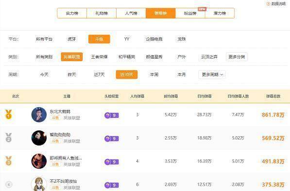Screen dimensions: 290x191
Task: Open 东北大鹌鹑 avatar
Action: tap(39, 114)
